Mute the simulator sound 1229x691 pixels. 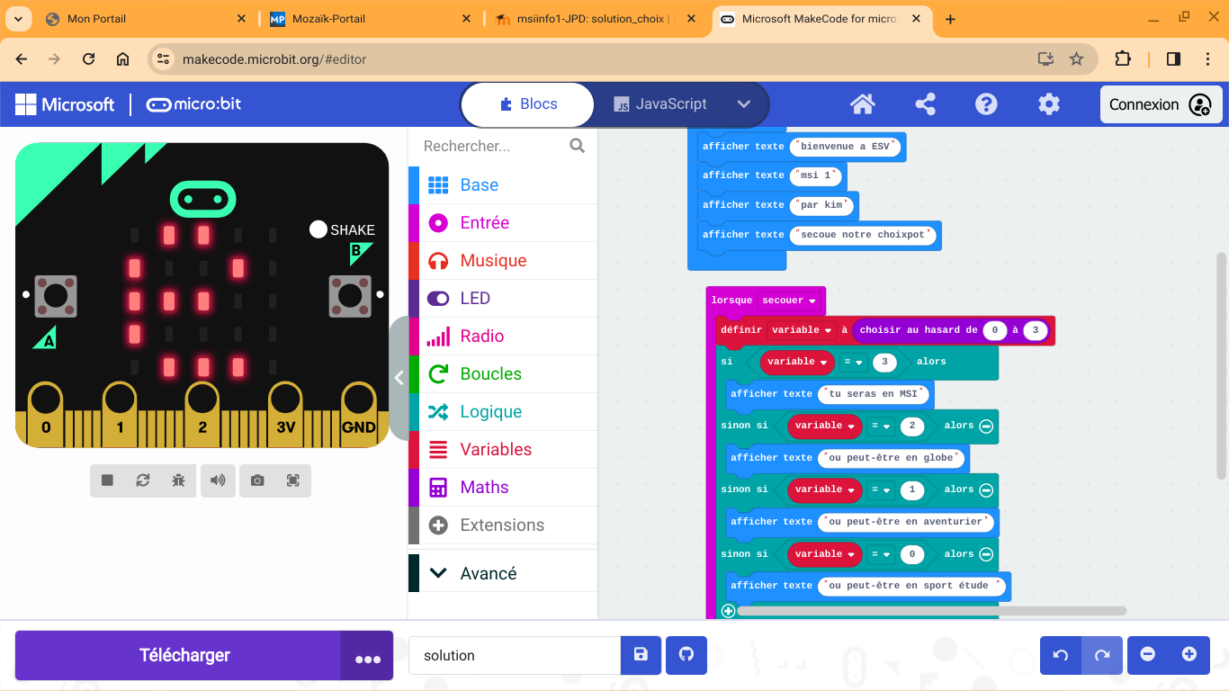218,480
